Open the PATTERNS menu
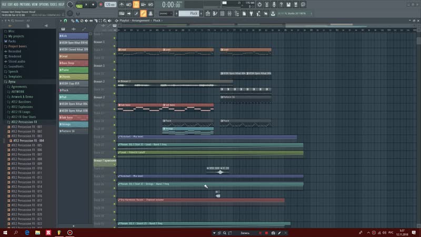 coord(25,4)
